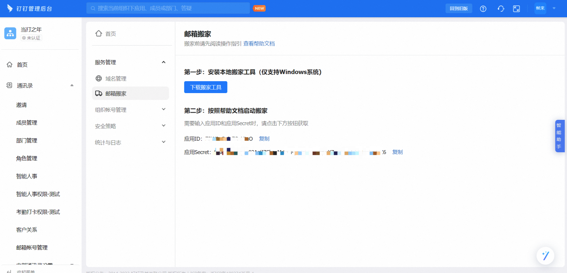Click the user avatar 候来

point(540,8)
